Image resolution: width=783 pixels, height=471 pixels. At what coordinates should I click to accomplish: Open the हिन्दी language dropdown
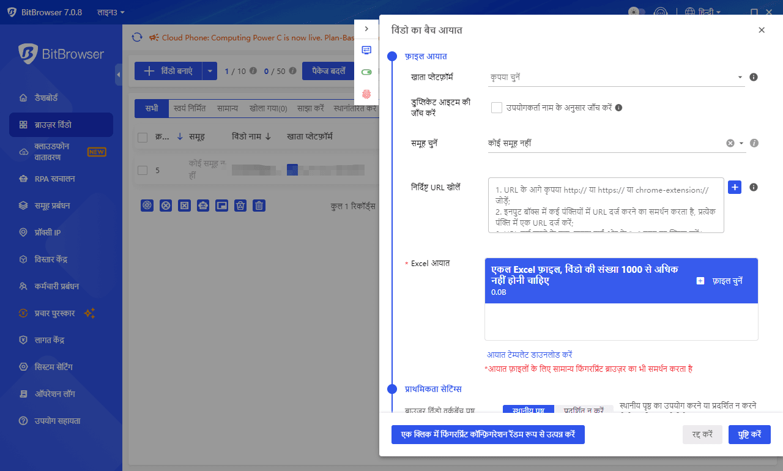(703, 12)
